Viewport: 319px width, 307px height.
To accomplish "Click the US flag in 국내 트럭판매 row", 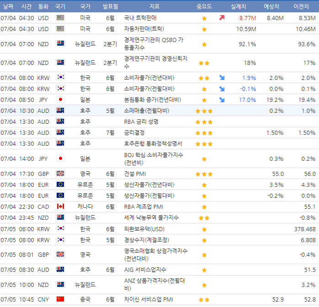I will point(60,18).
